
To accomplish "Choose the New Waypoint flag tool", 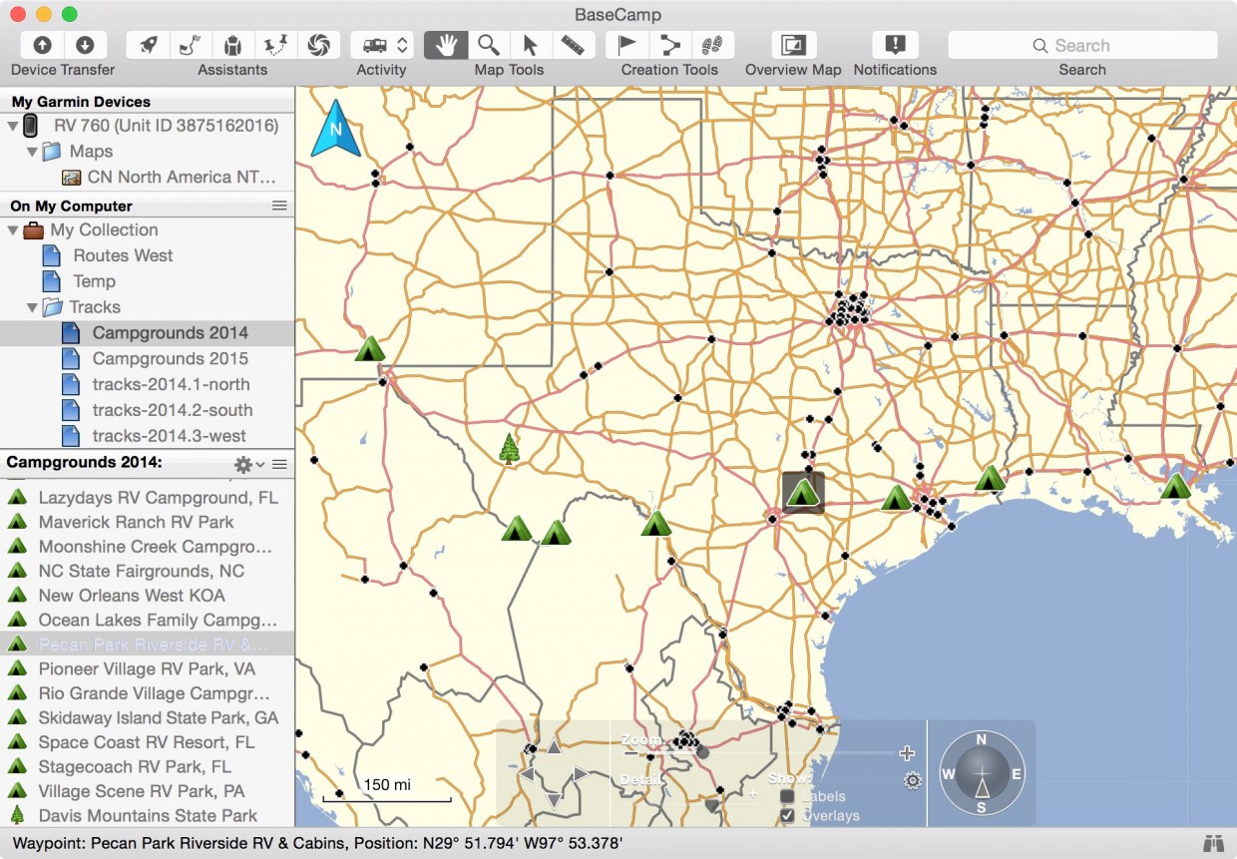I will pos(627,45).
